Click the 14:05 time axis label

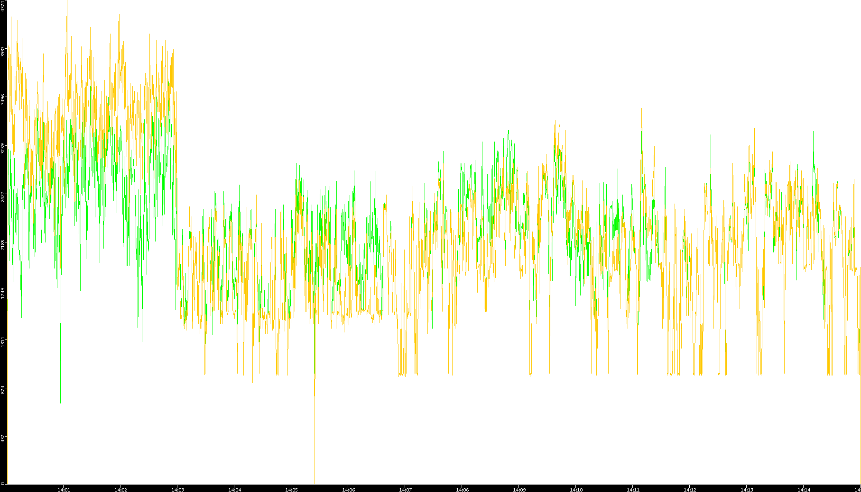291,490
